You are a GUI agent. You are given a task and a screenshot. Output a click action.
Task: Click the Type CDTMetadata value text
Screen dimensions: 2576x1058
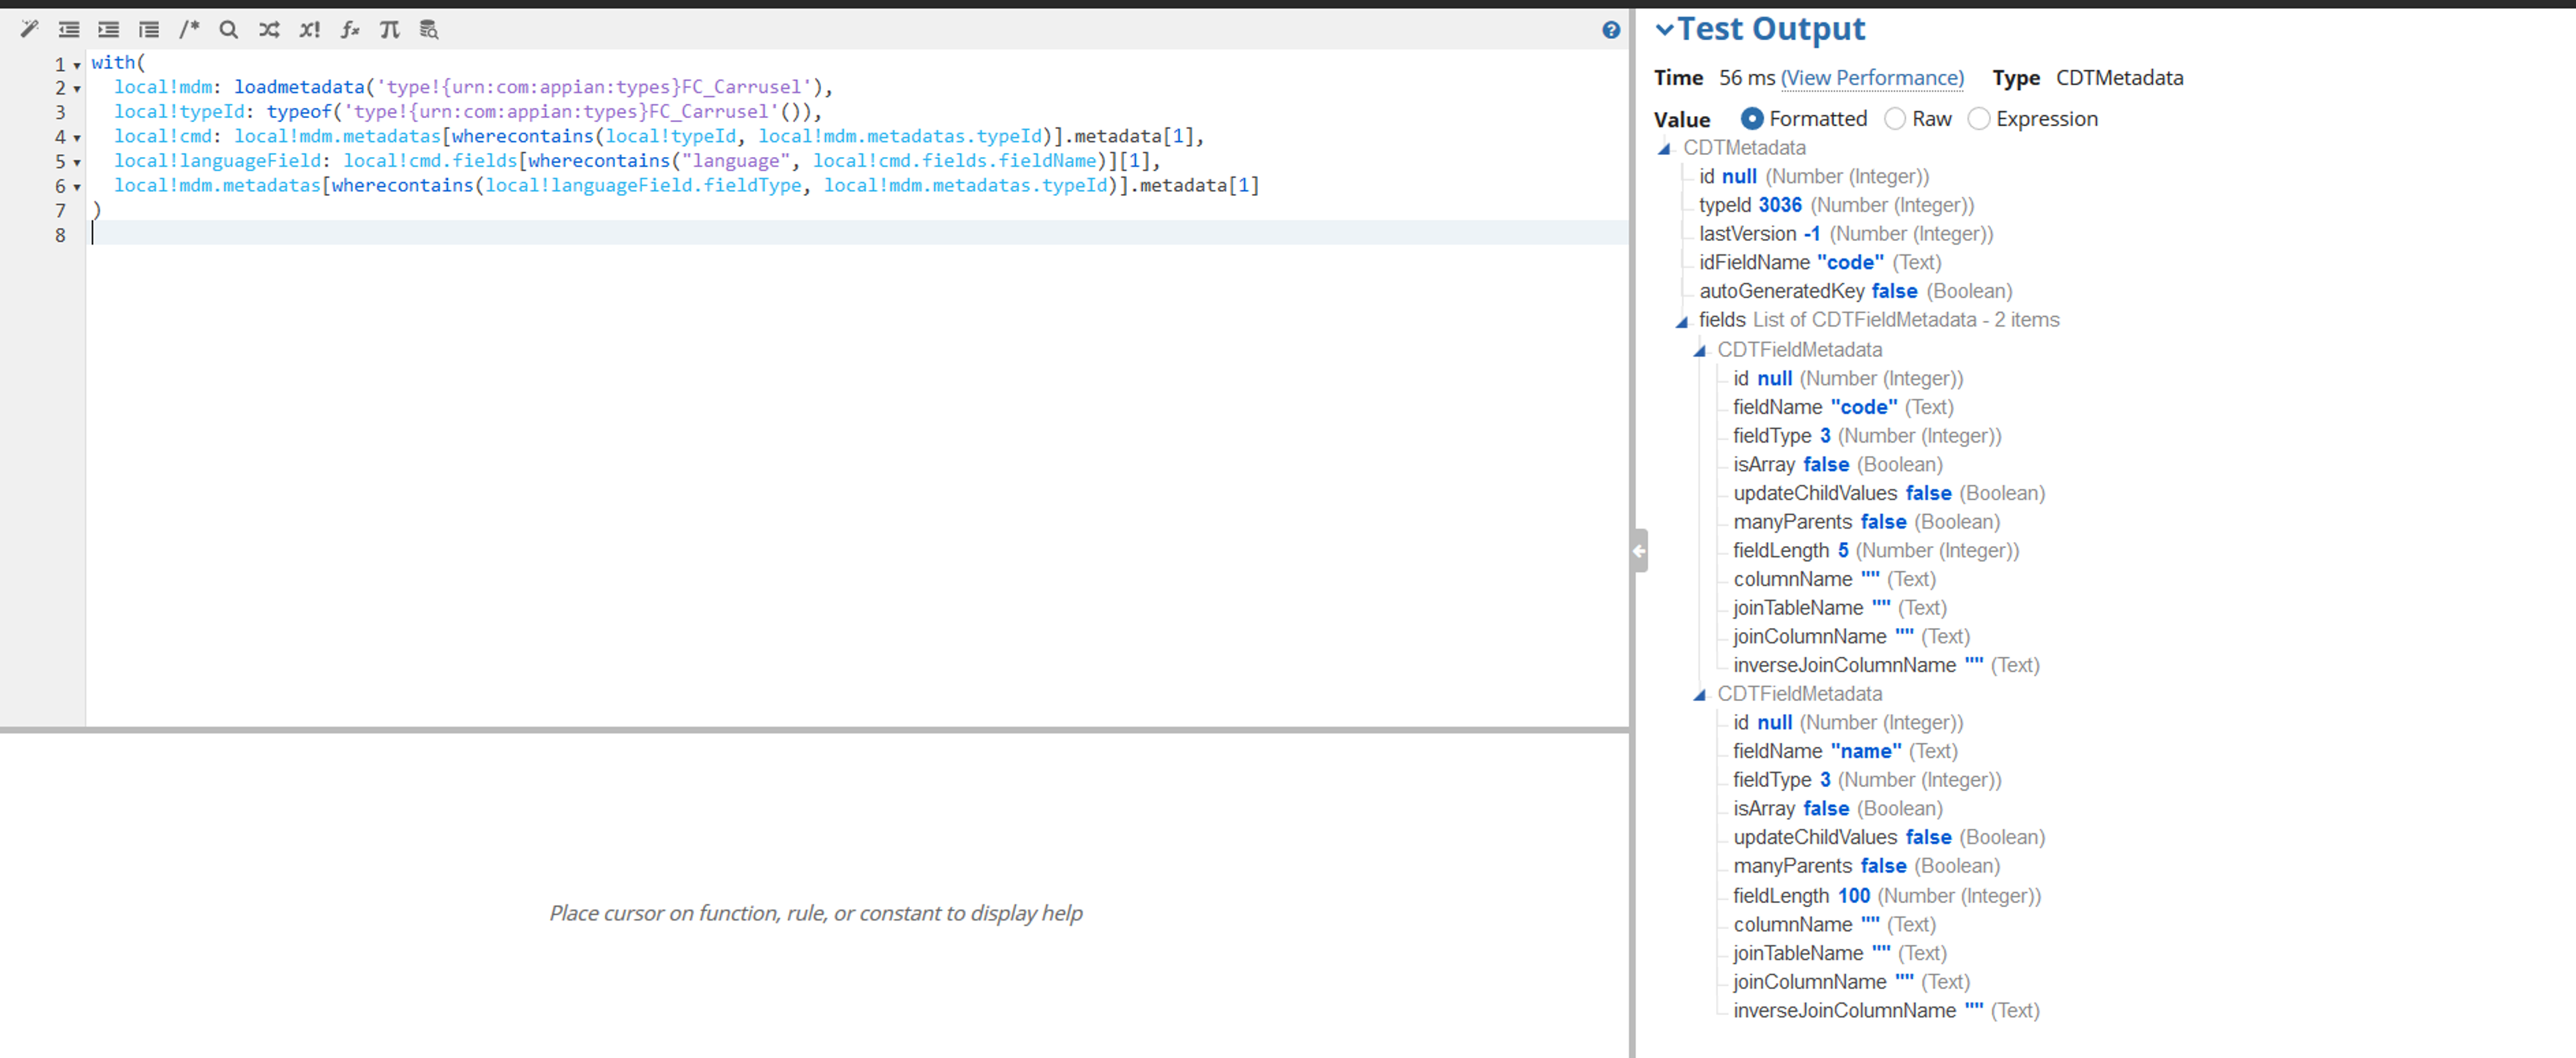(2119, 77)
